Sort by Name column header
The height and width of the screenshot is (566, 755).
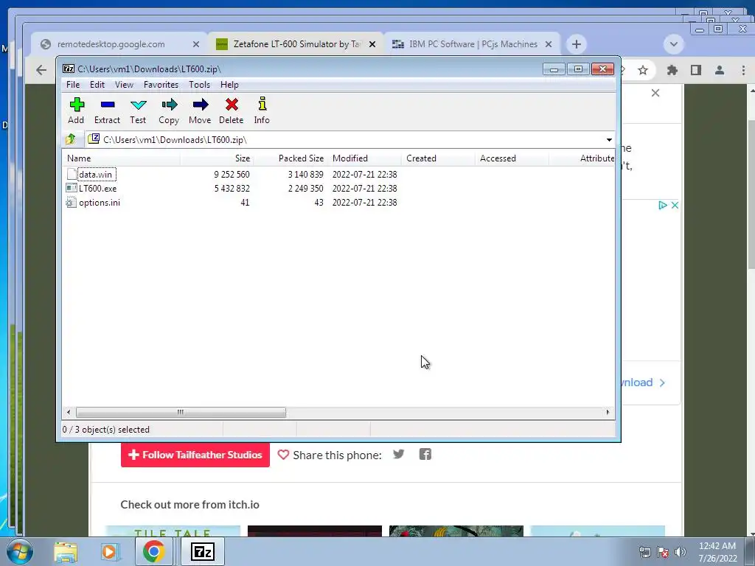click(122, 158)
